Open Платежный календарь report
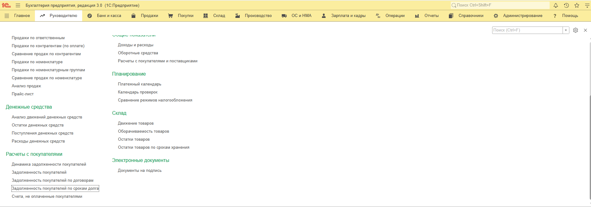Screen dimensions: 591x207 tap(139, 84)
